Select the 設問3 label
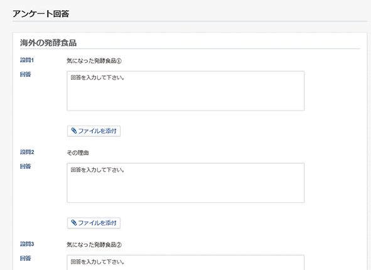Screen dimensions: 371x270 click(x=27, y=244)
